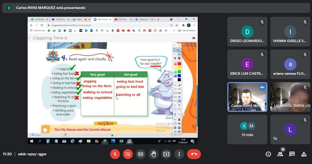Select DIEGO LEONARDO participant tile
Image resolution: width=312 pixels, height=164 pixels.
click(x=247, y=32)
